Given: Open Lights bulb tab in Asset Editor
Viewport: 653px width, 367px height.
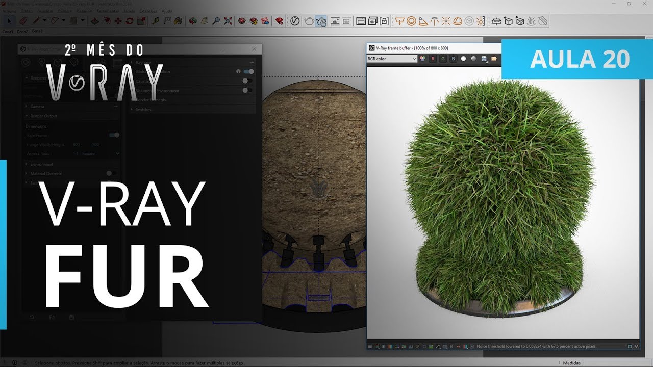Looking at the screenshot, I should click(43, 63).
